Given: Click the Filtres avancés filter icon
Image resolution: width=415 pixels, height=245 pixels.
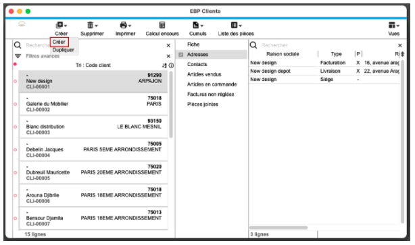Looking at the screenshot, I should (x=18, y=56).
